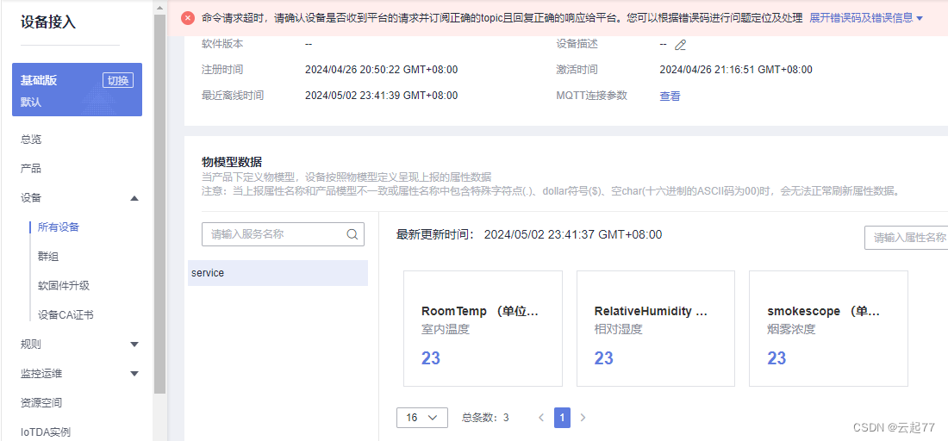Image resolution: width=948 pixels, height=441 pixels.
Task: Open IoTDA实例 in the sidebar
Action: 46,432
